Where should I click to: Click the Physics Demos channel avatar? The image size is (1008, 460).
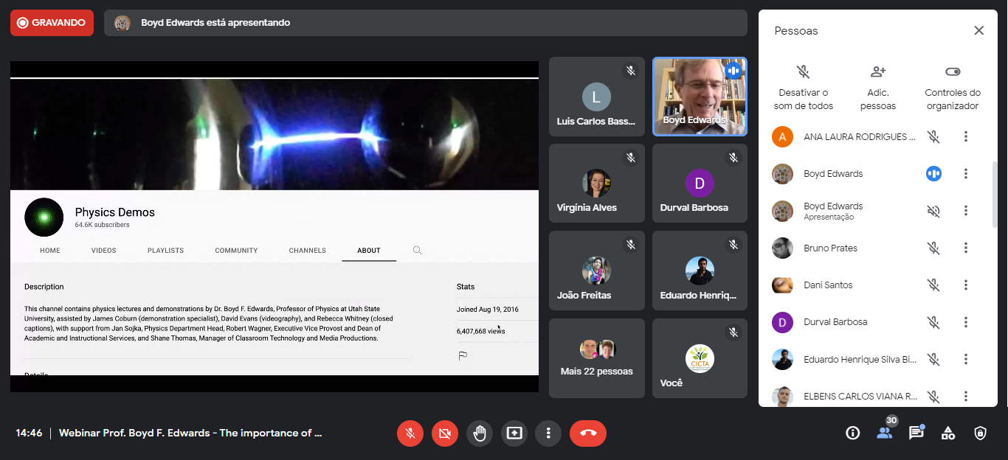tap(44, 217)
